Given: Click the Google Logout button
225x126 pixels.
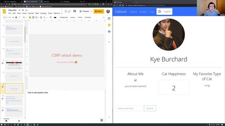Looking at the screenshot, I should pyautogui.click(x=165, y=12).
